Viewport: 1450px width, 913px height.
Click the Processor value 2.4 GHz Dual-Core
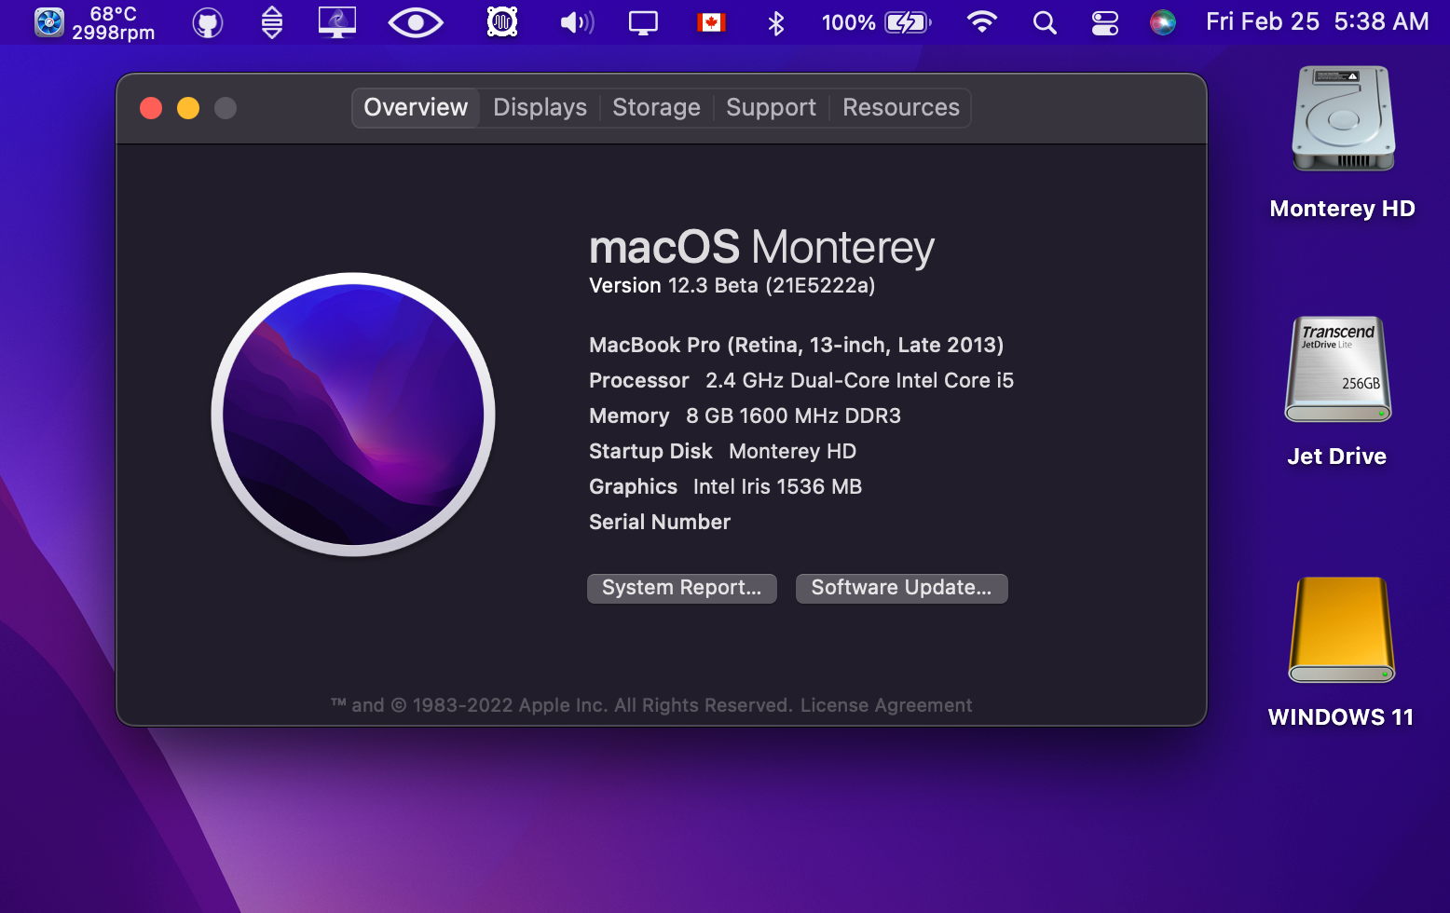[x=859, y=380]
